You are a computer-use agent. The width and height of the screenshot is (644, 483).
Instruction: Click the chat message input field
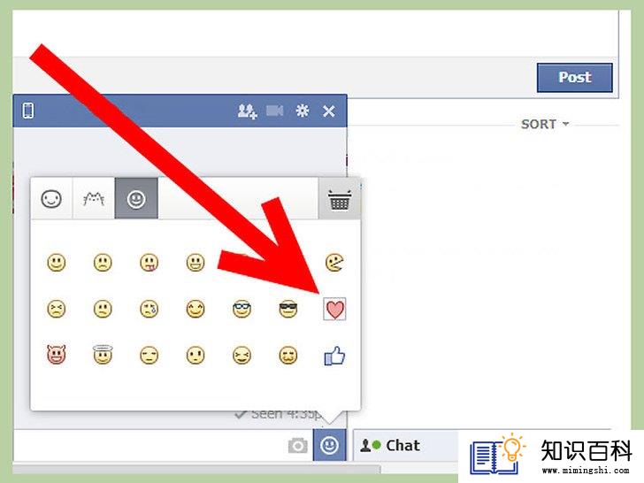click(149, 446)
